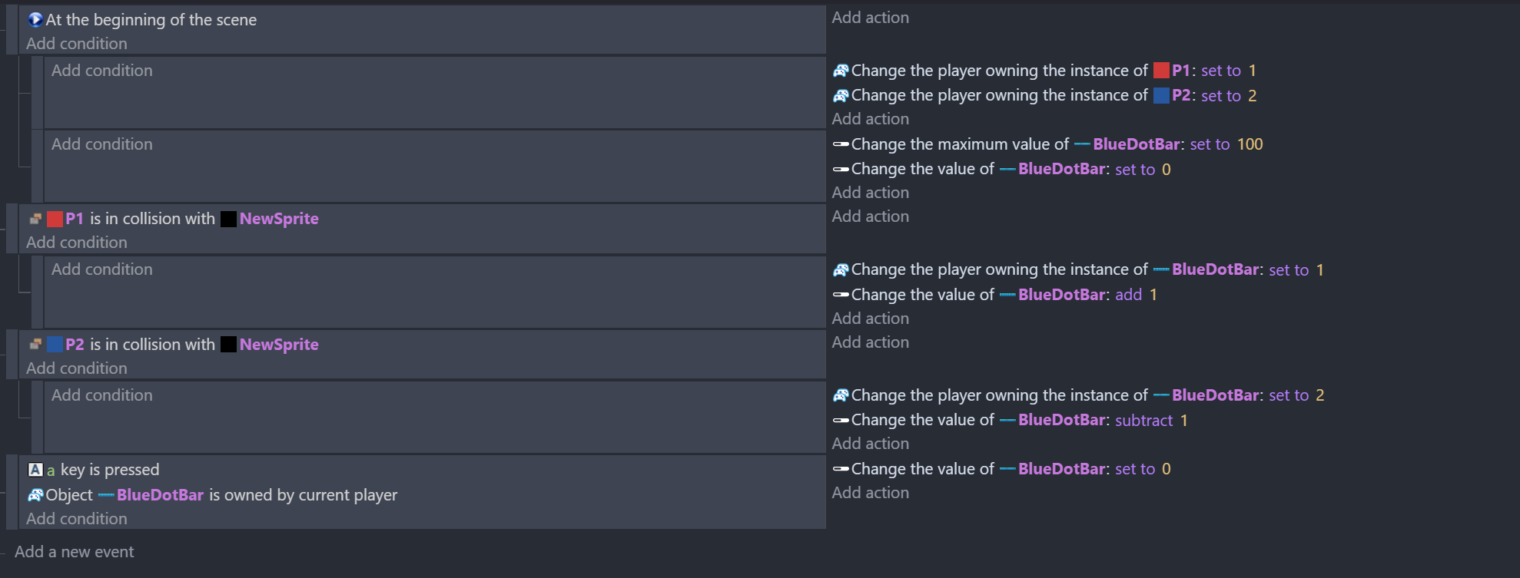The height and width of the screenshot is (578, 1520).
Task: Click the multiplayer icon beside 'Object BlueDotBar is owned'
Action: (35, 495)
